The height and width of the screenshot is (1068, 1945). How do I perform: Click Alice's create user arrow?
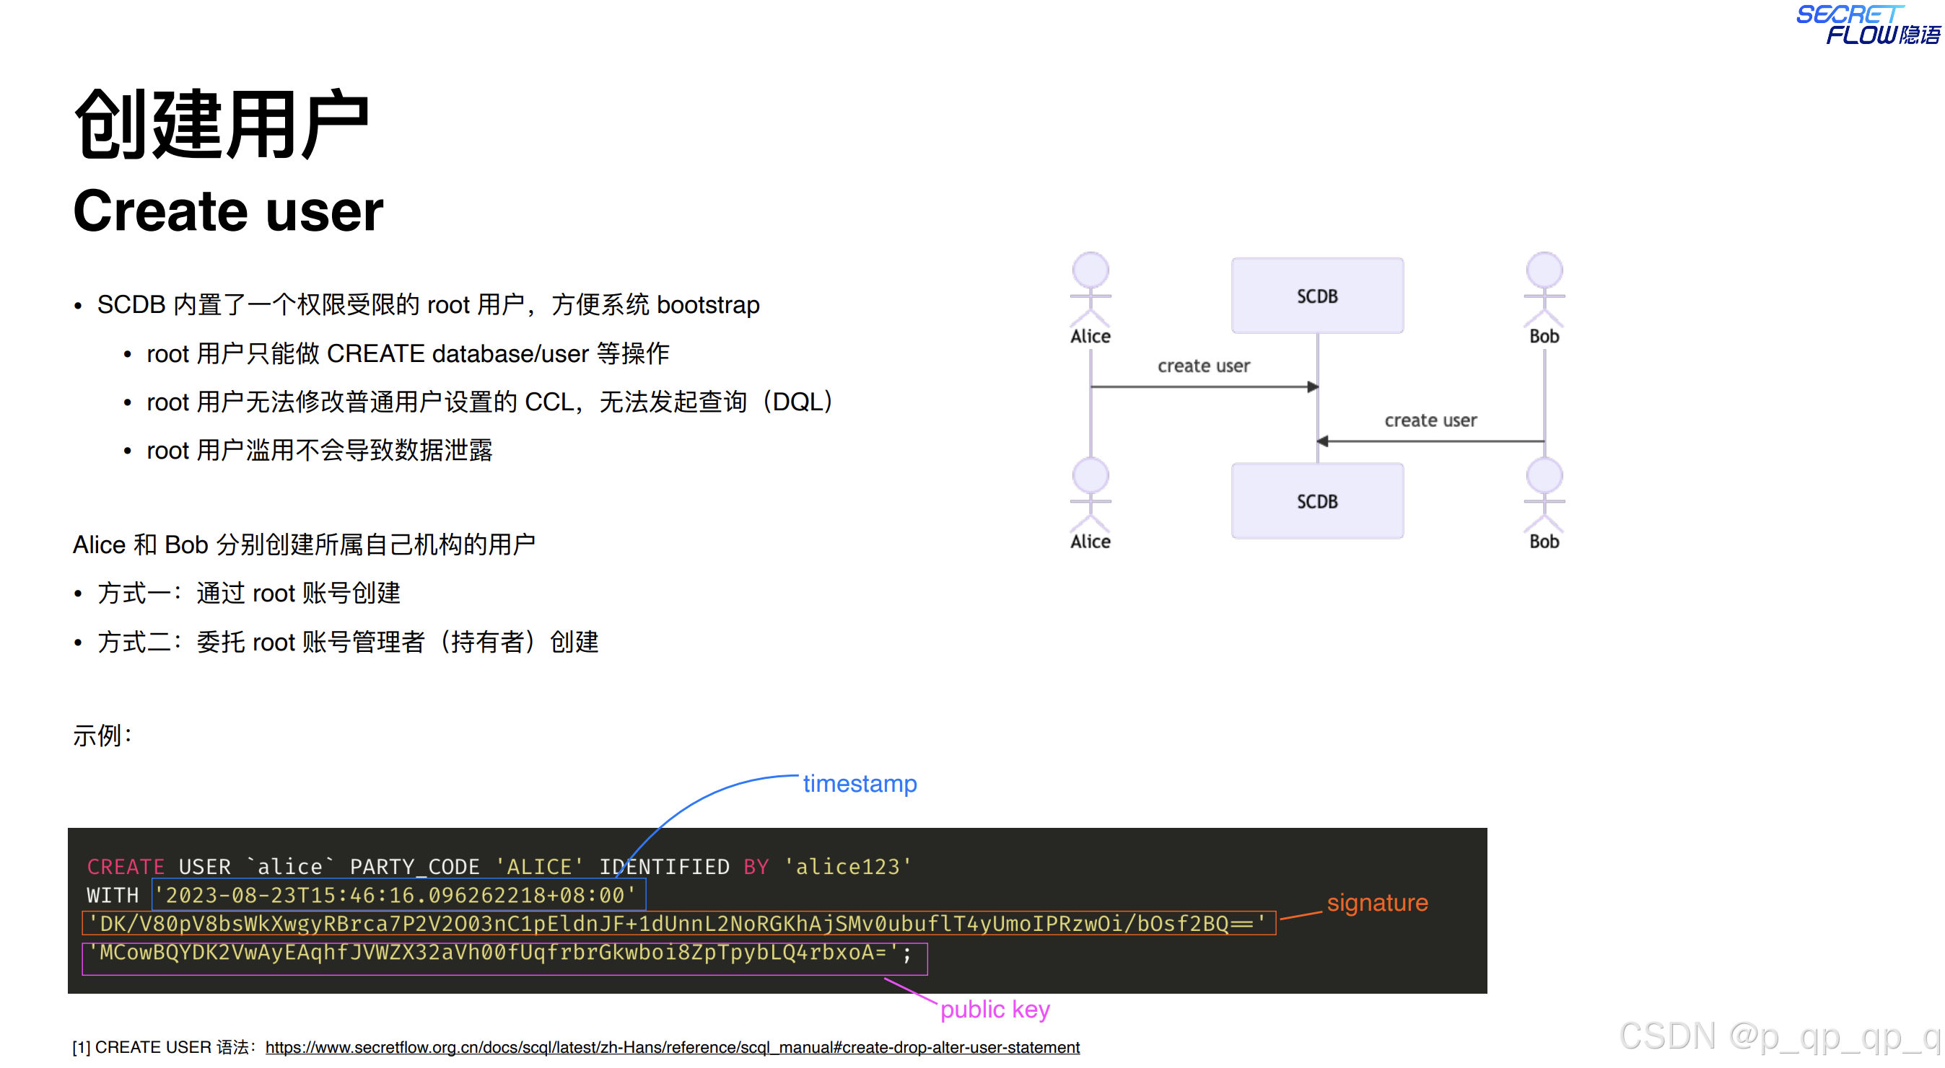pos(1204,387)
